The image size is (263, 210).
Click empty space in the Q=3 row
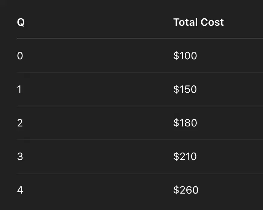point(98,157)
